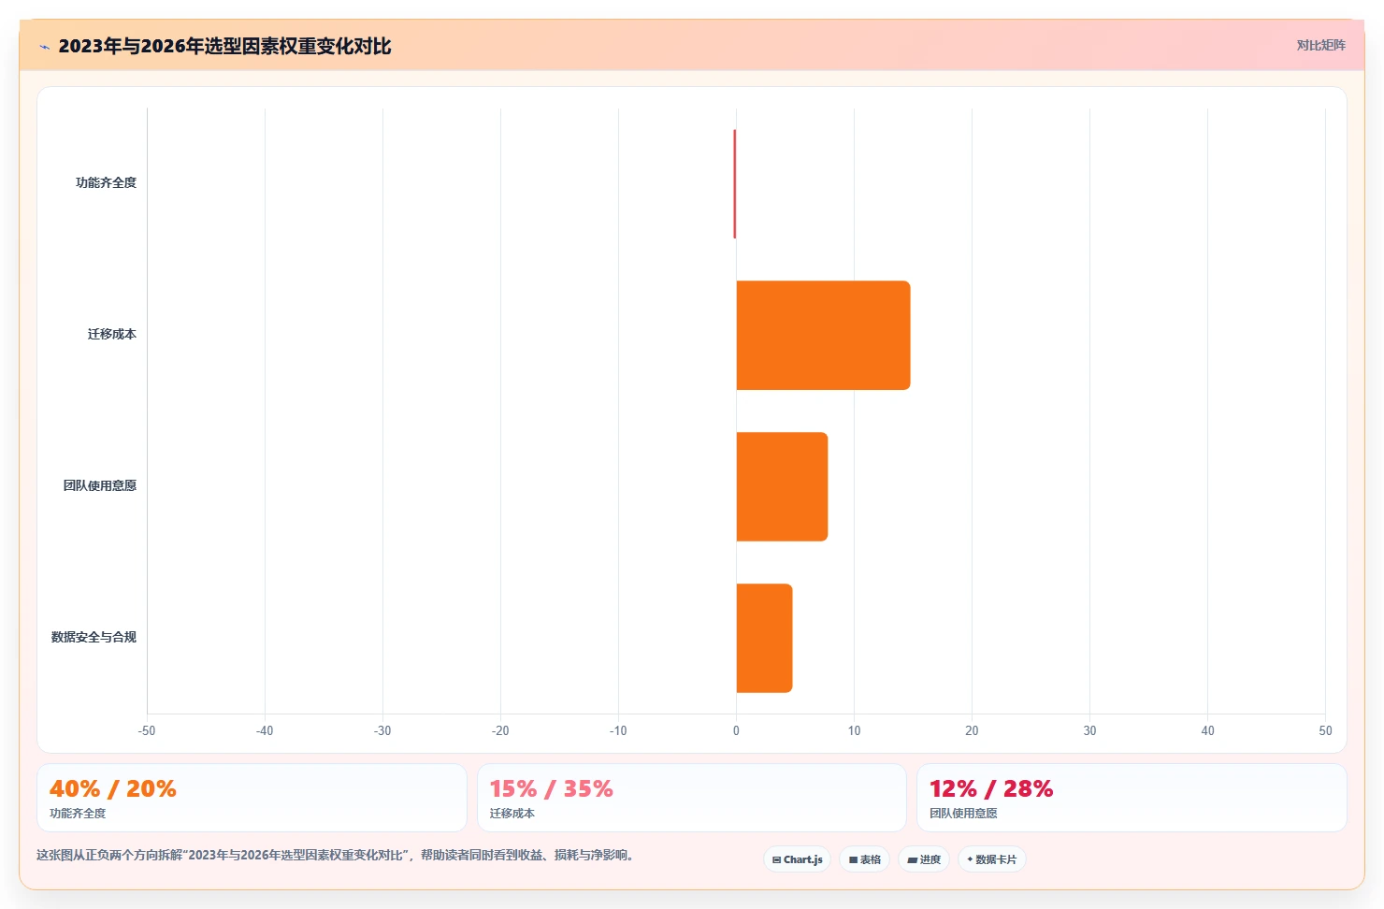This screenshot has height=909, width=1384.
Task: Click the x-axis tick label 50
Action: 1325,730
